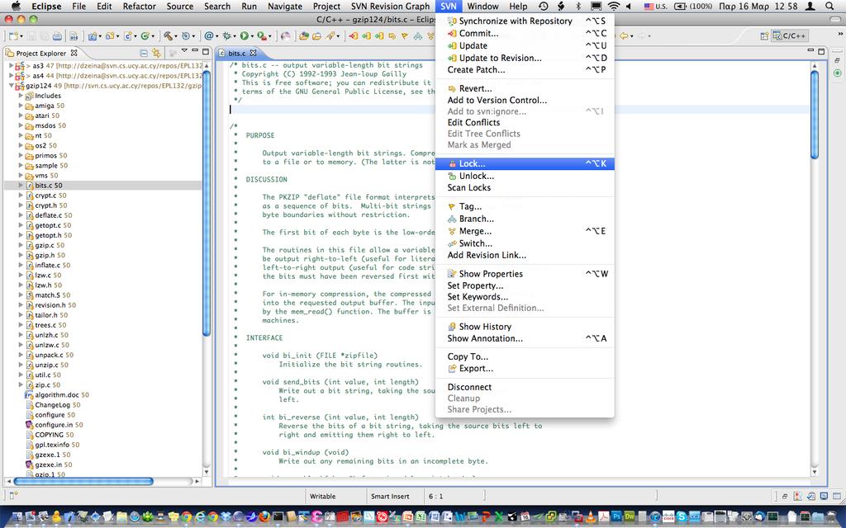Click the New C source file toolbar icon
846x528 pixels.
click(x=127, y=36)
